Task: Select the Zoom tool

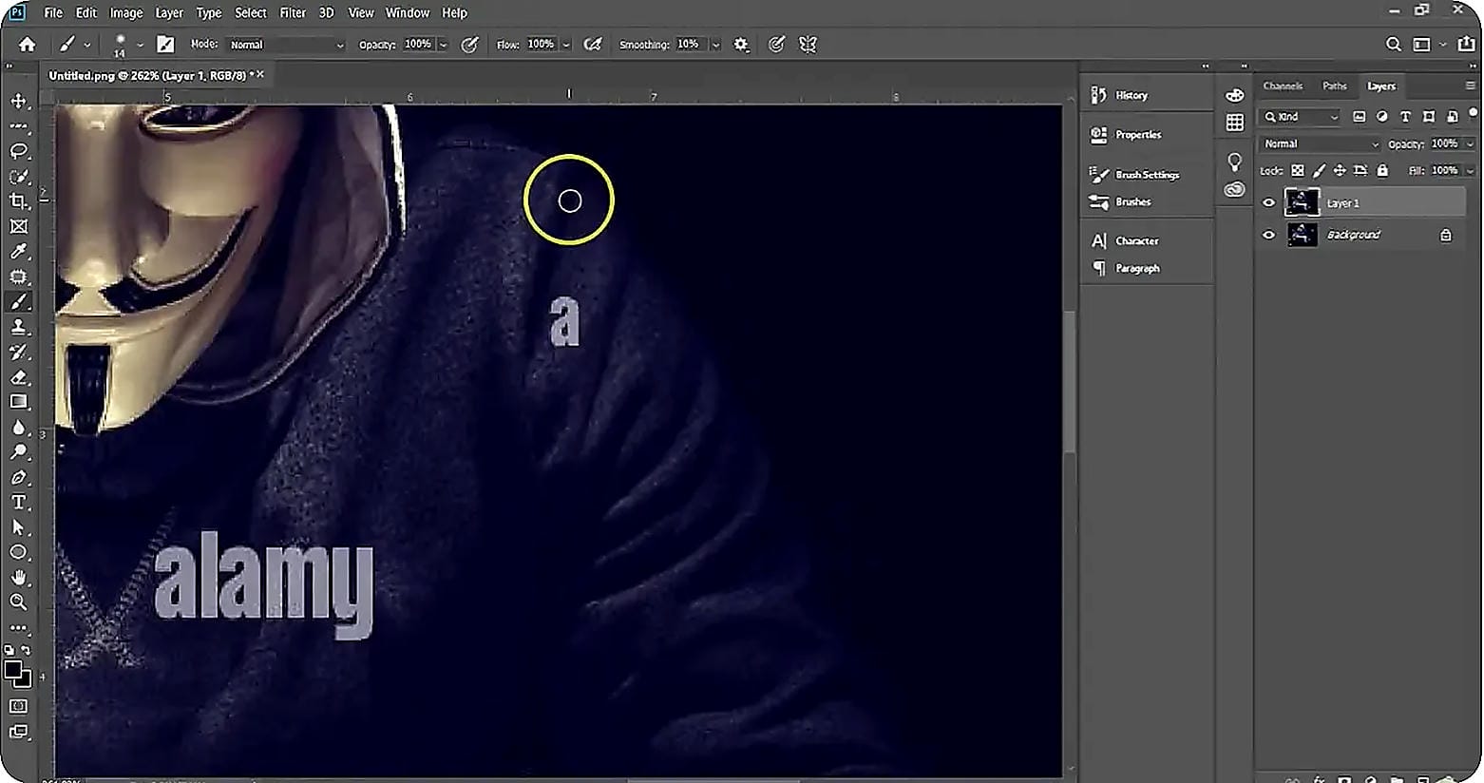Action: (x=18, y=602)
